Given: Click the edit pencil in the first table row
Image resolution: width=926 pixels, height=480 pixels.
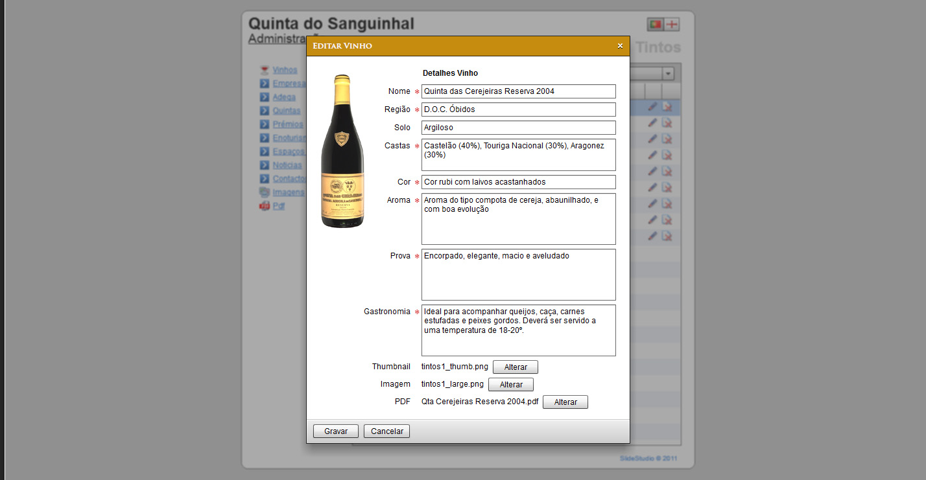Looking at the screenshot, I should pyautogui.click(x=652, y=107).
